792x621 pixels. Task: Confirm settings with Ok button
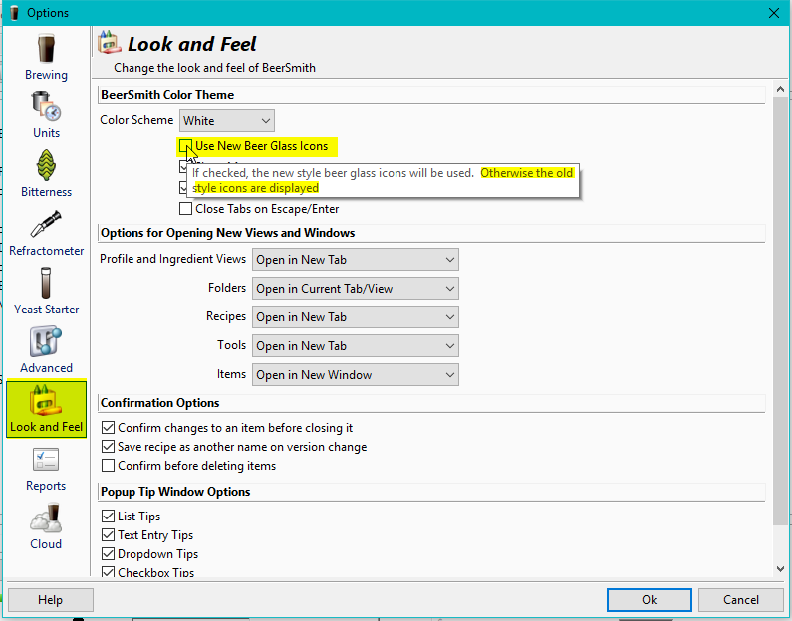[x=650, y=600]
